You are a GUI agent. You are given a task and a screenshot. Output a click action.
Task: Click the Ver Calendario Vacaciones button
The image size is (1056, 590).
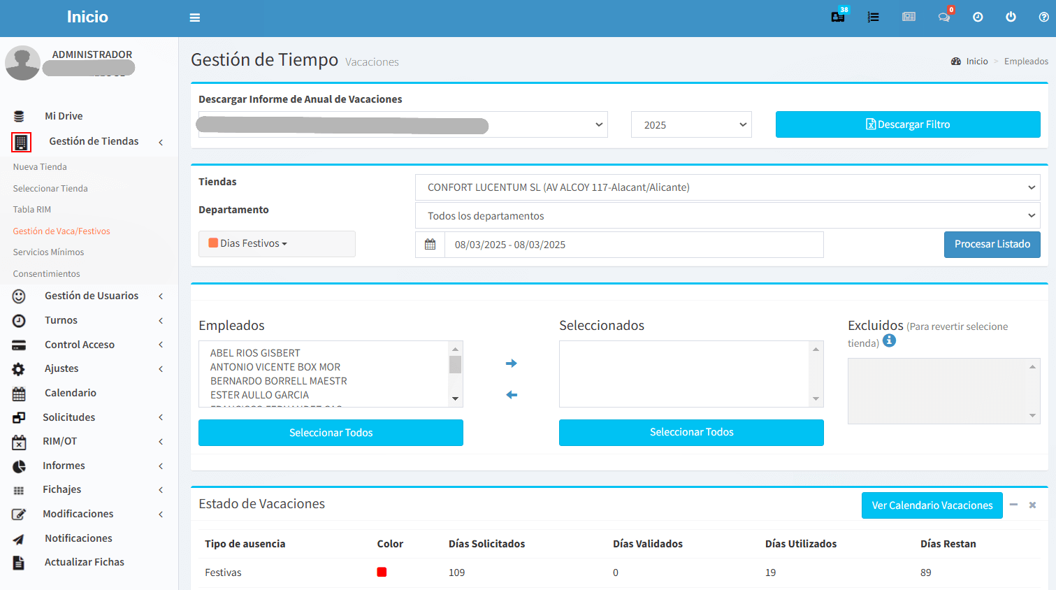(932, 505)
